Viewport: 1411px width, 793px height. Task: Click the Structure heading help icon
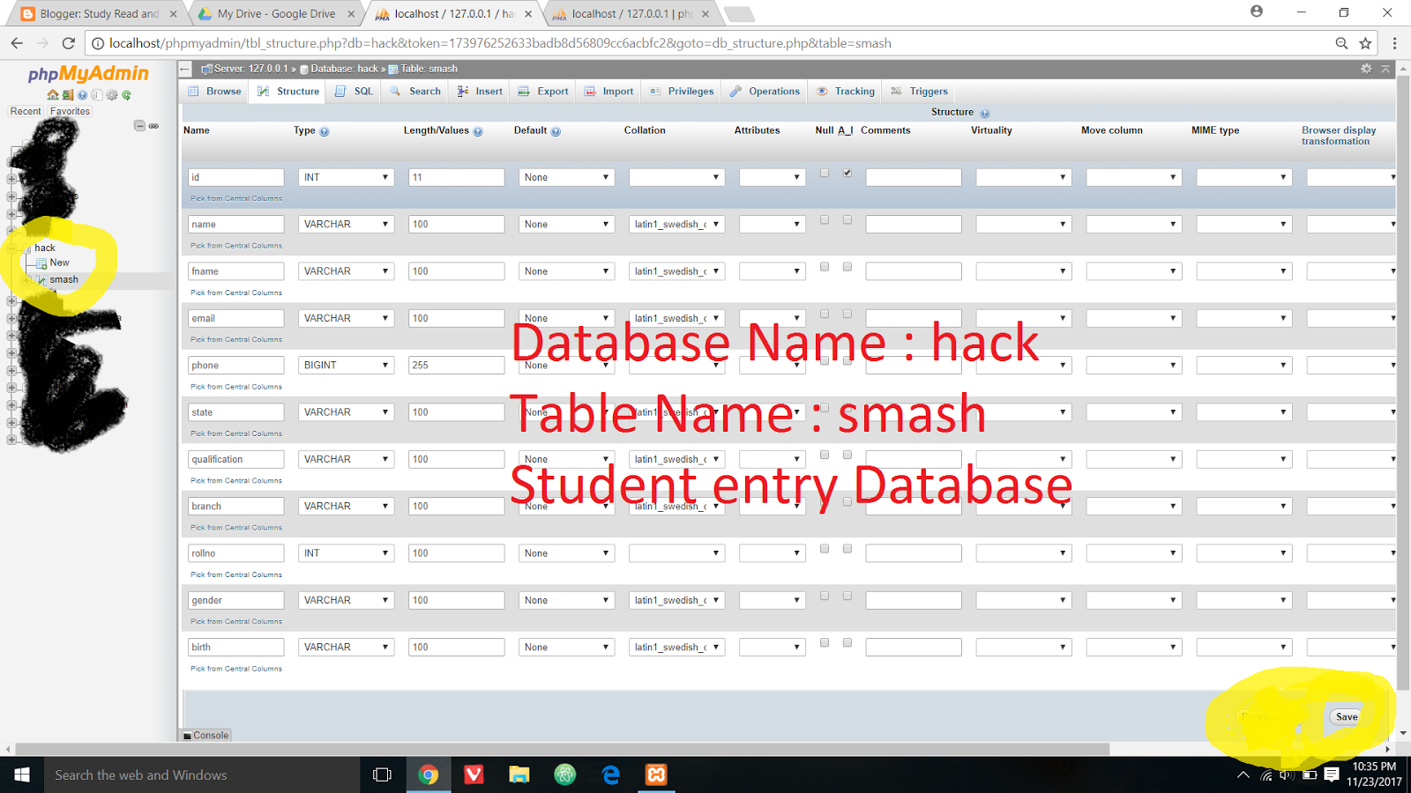click(985, 113)
